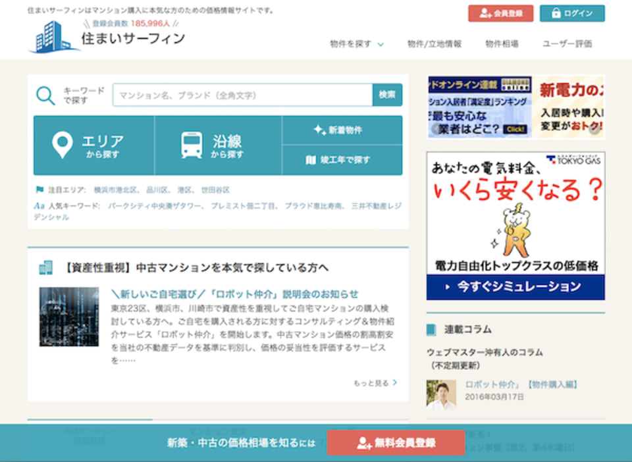Click the next-slide arrow on banner carousel

coord(594,129)
